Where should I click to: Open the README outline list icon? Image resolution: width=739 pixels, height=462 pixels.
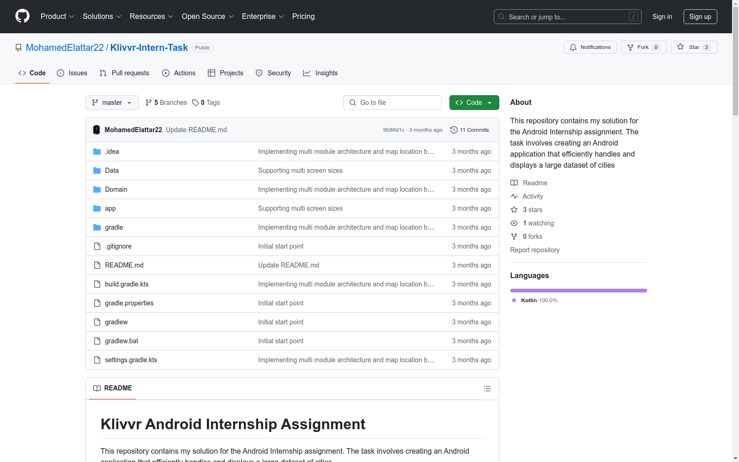click(487, 389)
